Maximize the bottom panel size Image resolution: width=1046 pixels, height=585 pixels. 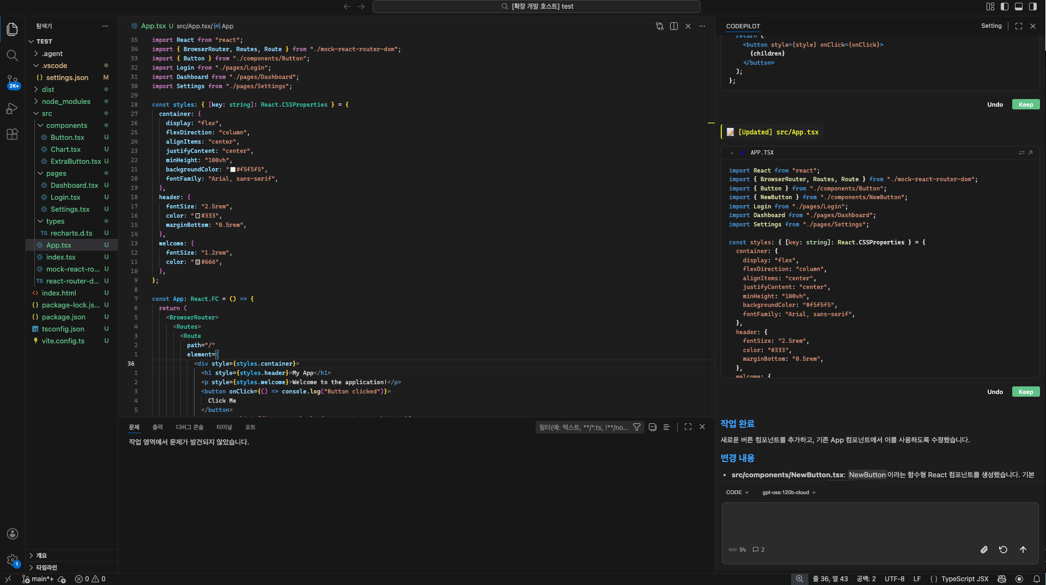point(688,427)
